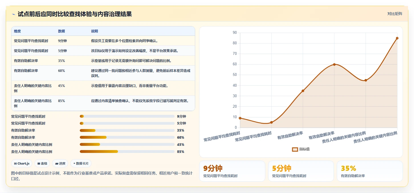Click the 维度 column header

[17, 31]
